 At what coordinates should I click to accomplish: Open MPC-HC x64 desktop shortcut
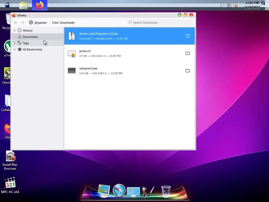click(x=10, y=185)
